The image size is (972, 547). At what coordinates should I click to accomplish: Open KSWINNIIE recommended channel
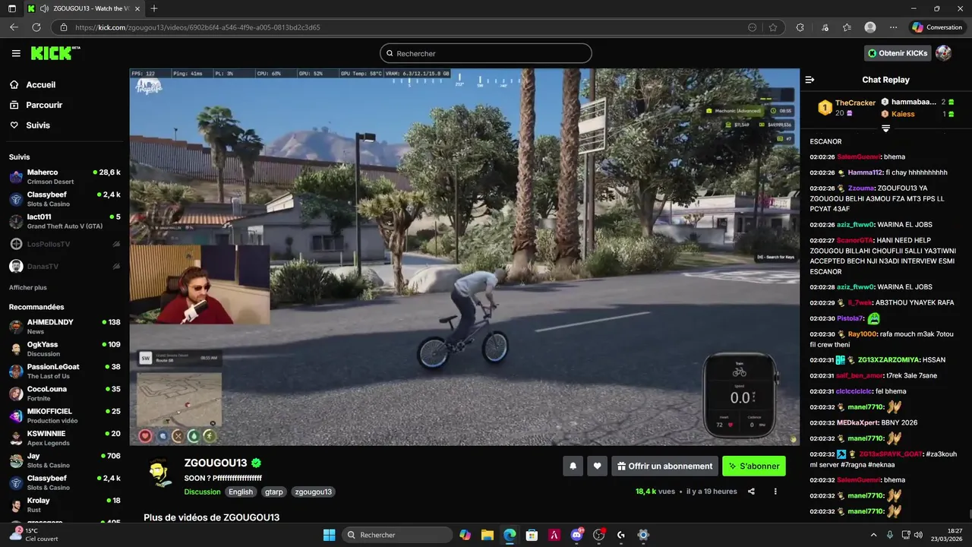pyautogui.click(x=65, y=438)
